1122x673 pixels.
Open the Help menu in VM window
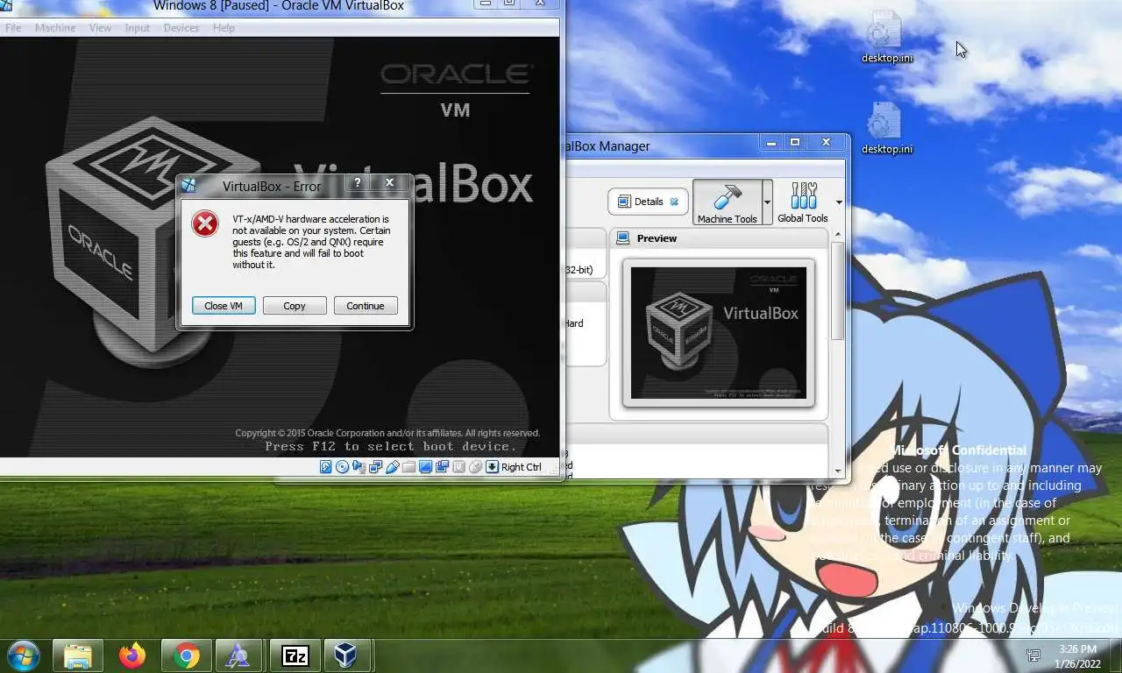pyautogui.click(x=224, y=28)
